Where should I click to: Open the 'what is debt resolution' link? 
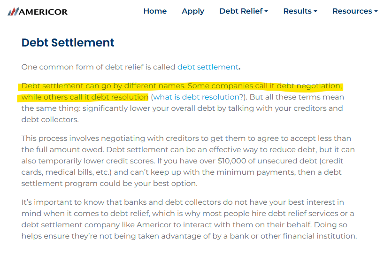196,97
